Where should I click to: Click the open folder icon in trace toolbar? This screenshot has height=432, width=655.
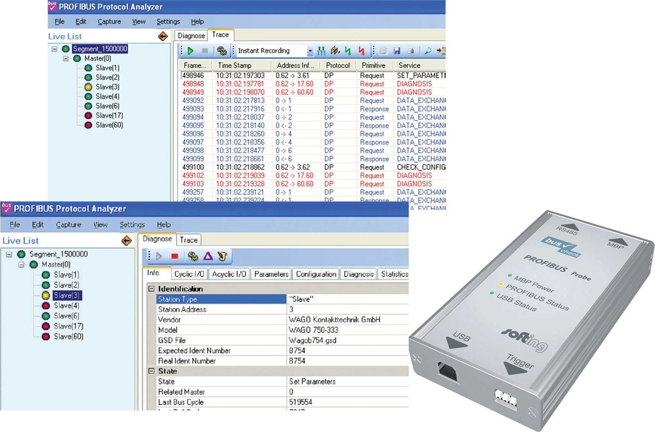pos(383,51)
